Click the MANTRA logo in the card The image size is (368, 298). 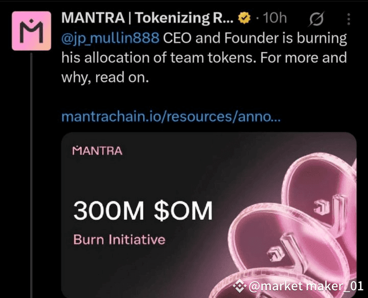tap(98, 151)
